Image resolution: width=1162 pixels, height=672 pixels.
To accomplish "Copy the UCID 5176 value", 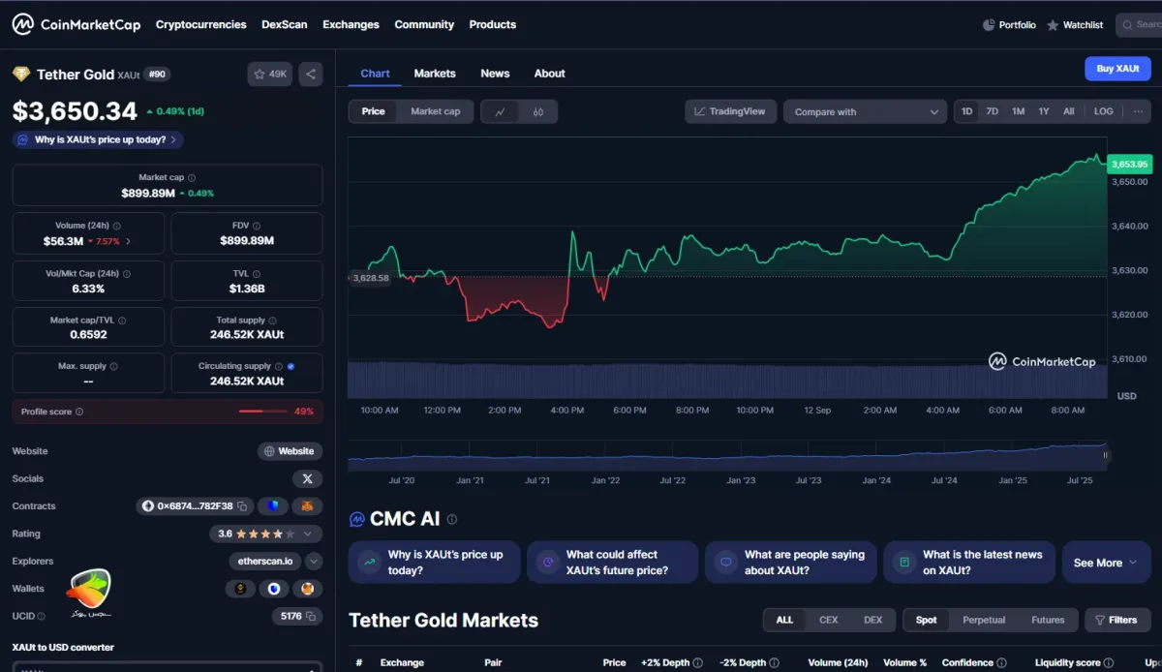I will click(x=311, y=616).
